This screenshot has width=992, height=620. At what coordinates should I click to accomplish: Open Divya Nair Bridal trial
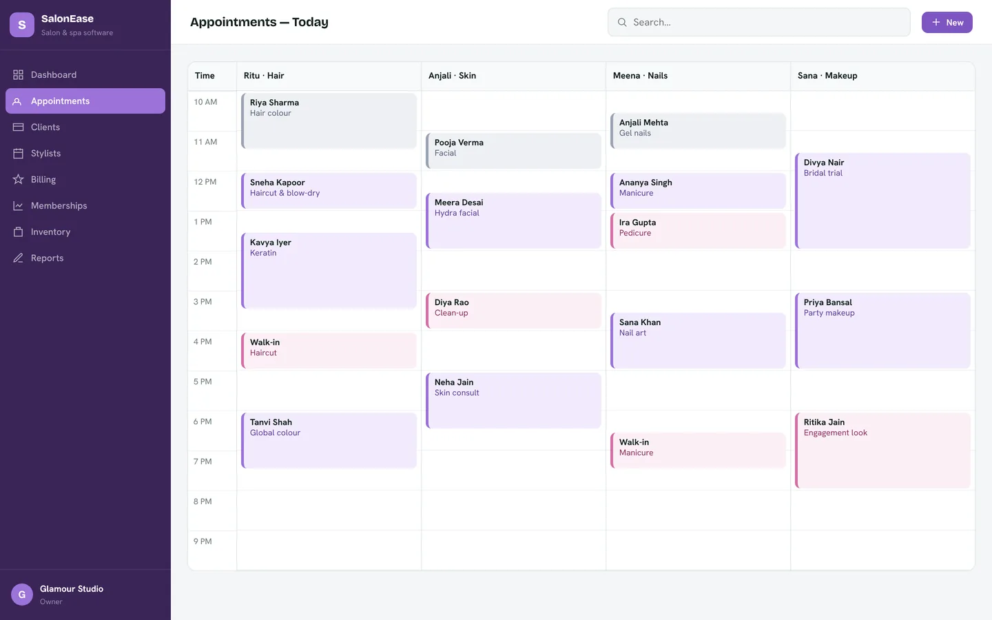883,201
